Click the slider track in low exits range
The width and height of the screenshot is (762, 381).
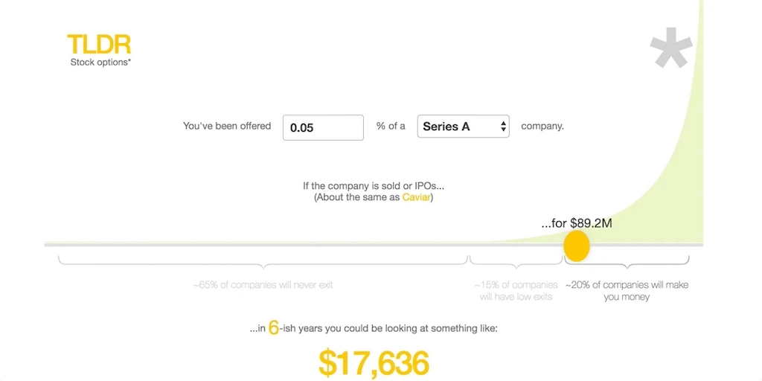click(x=516, y=245)
